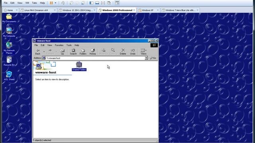Open Explorer File menu in vmware-host window

point(36,45)
